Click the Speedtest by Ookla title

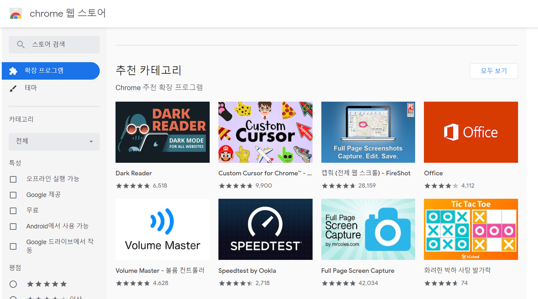(247, 271)
